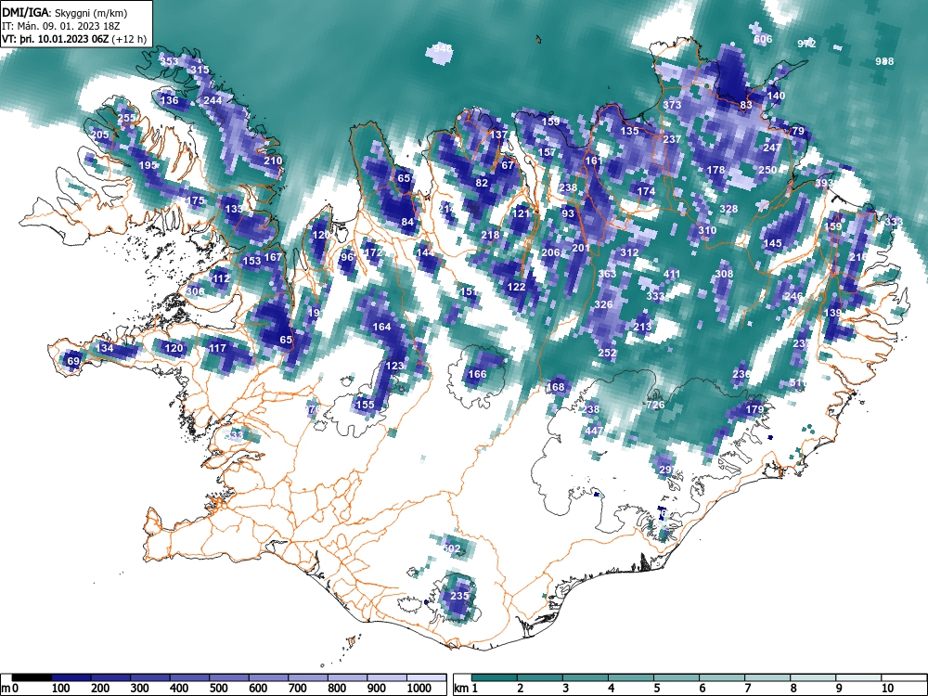Click the visibility value "195"

tap(148, 165)
